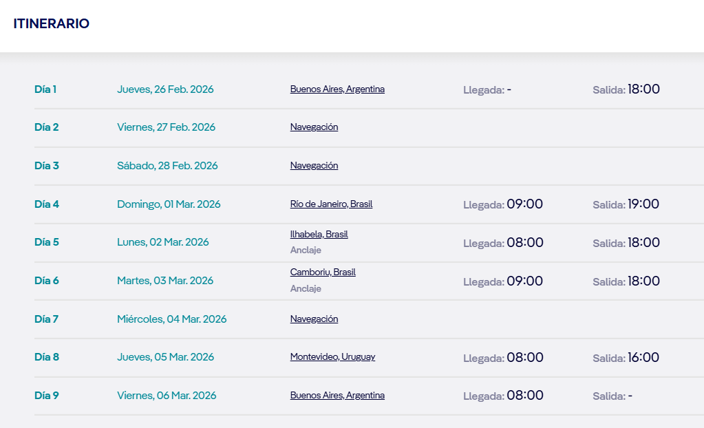704x428 pixels.
Task: Click the Día 5 label
Action: point(47,242)
